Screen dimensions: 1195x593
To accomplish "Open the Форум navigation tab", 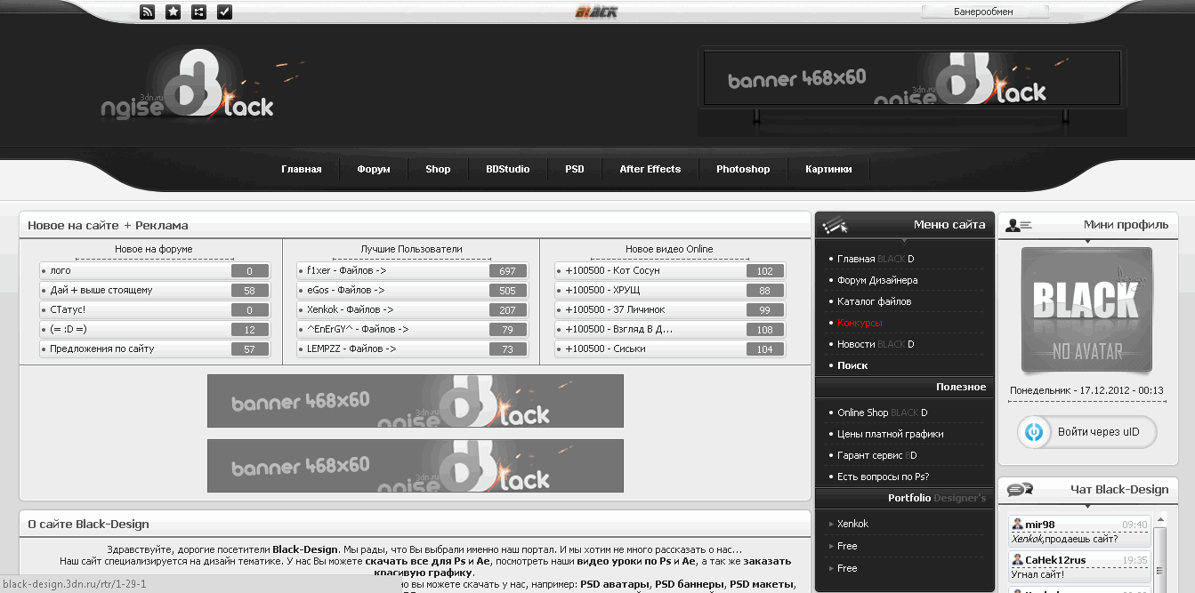I will click(x=374, y=169).
